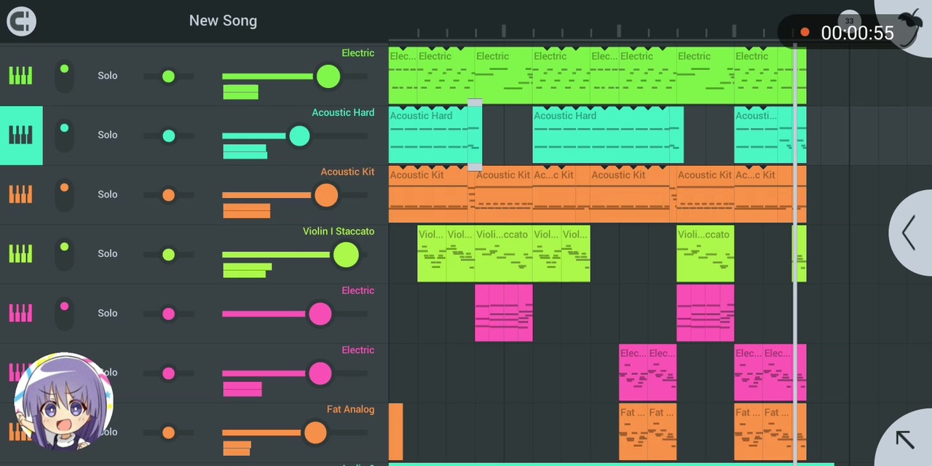Click the highlighted clip segment on Acoustic Hard track
932x466 pixels.
pos(475,135)
